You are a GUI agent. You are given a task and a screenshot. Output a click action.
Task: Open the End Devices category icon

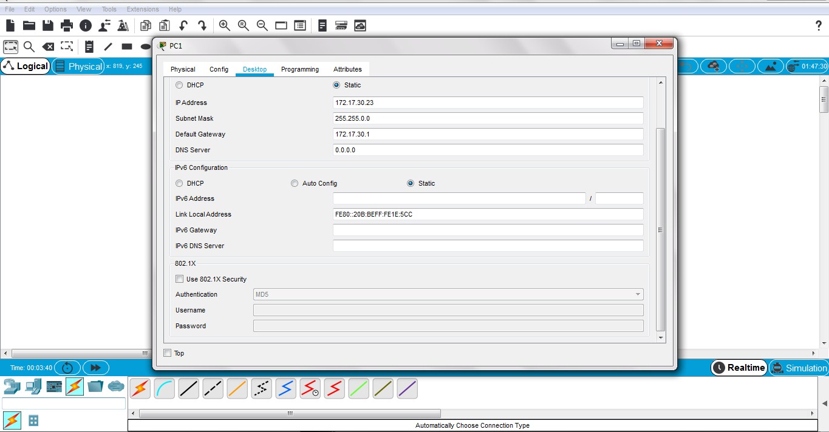point(33,386)
